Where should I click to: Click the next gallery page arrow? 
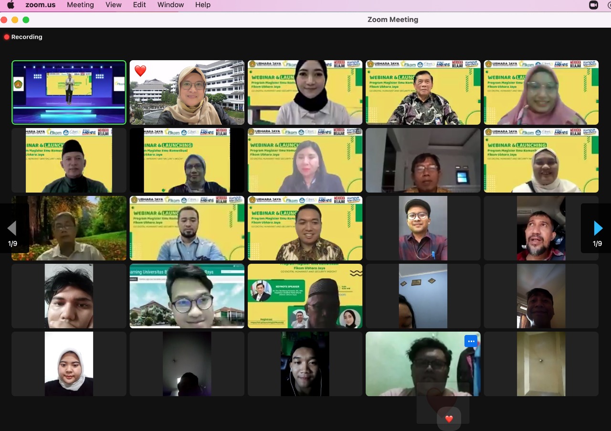pyautogui.click(x=597, y=228)
